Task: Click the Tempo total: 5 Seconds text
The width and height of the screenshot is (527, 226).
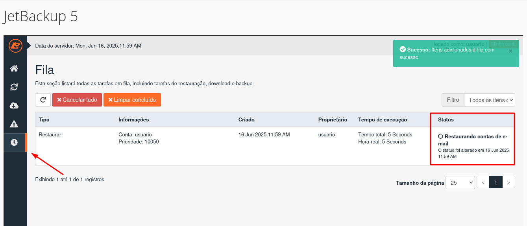Action: click(385, 134)
